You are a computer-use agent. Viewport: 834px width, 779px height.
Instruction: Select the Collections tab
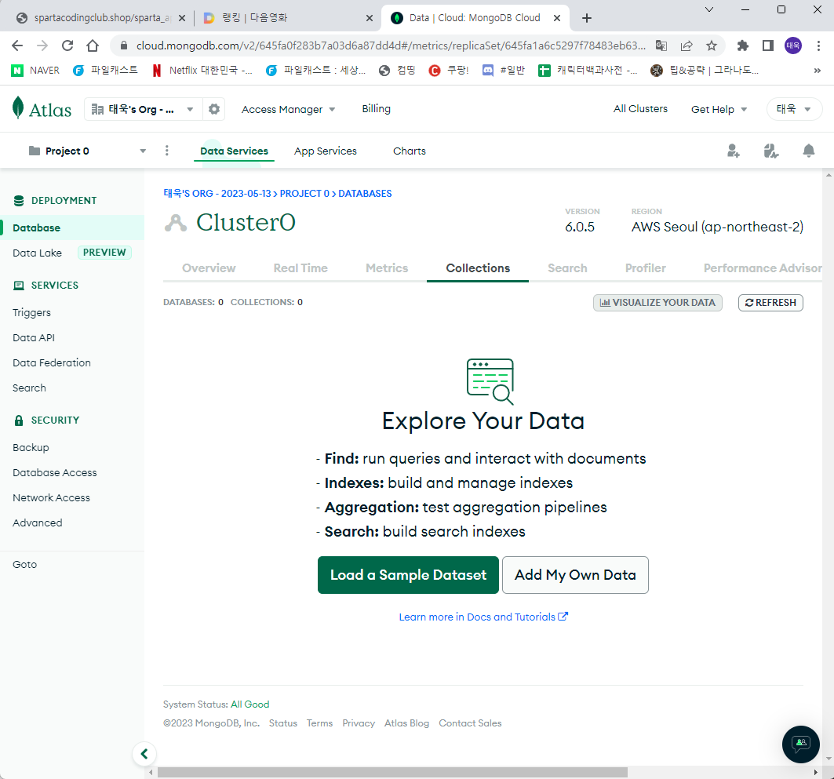(x=478, y=268)
